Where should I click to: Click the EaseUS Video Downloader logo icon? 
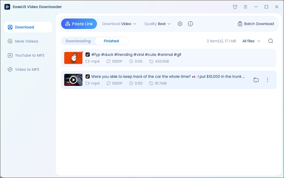click(x=7, y=7)
